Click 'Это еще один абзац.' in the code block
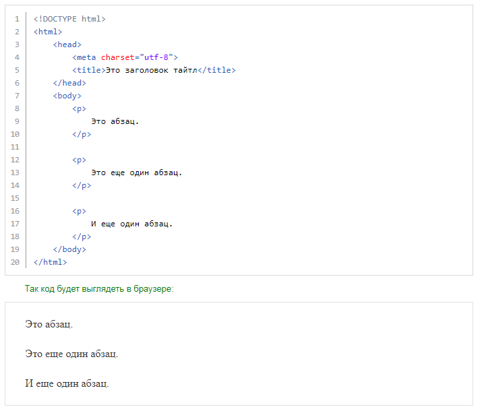The image size is (484, 411). point(137,172)
